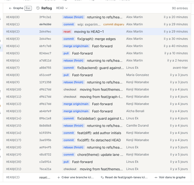Viewport: 194px width, 185px height.
Task: Select reflog entry HEAD@{6}
Action: (x=97, y=60)
